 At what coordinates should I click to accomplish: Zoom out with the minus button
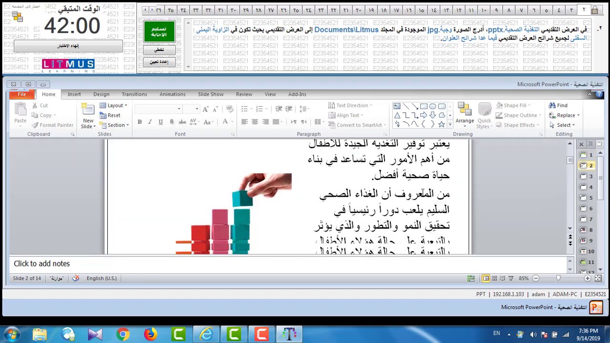(536, 278)
